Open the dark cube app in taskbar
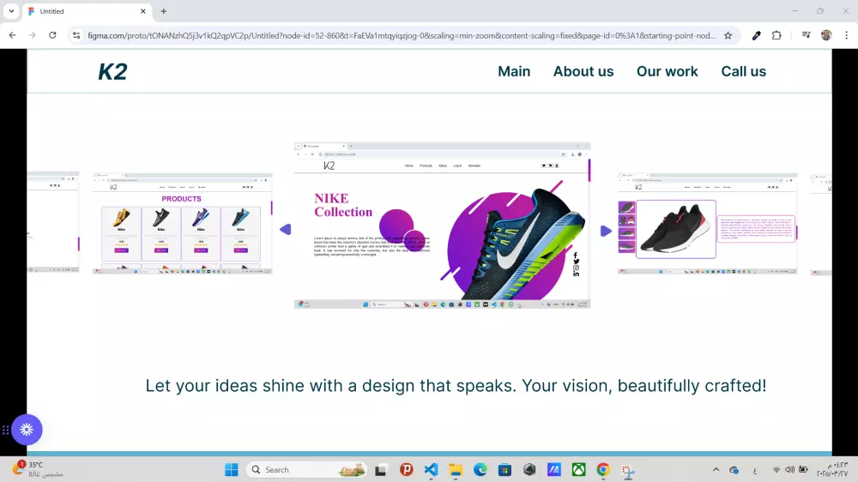This screenshot has width=858, height=482. 529,469
